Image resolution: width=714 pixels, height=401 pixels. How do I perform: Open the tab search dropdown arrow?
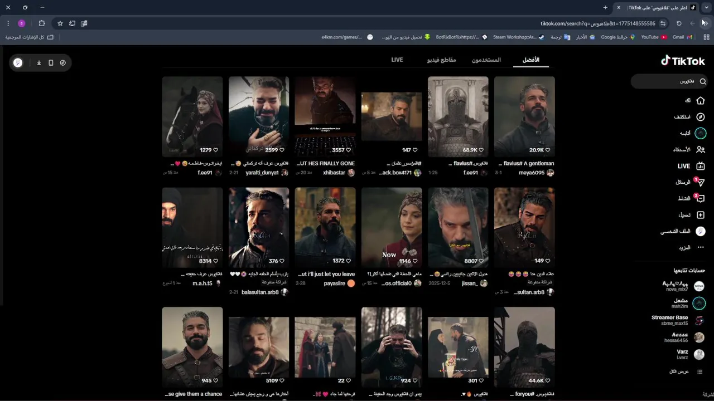tap(707, 7)
